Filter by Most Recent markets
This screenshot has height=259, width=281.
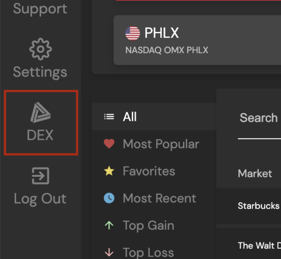click(154, 198)
